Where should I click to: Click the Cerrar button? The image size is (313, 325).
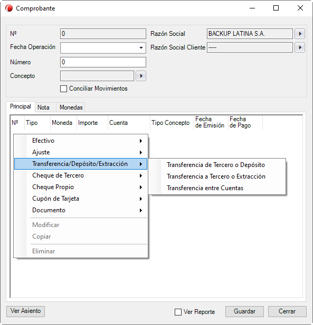[287, 311]
